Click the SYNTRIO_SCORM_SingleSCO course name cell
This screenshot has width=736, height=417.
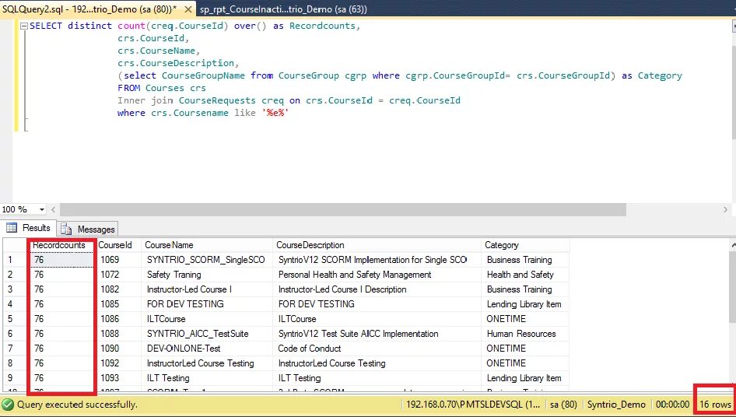click(206, 260)
